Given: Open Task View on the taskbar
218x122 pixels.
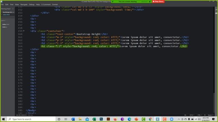Looking at the screenshot, I should [66, 119].
